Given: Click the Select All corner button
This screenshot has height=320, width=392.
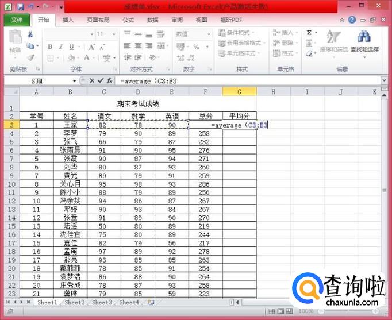Looking at the screenshot, I should click(x=11, y=92).
